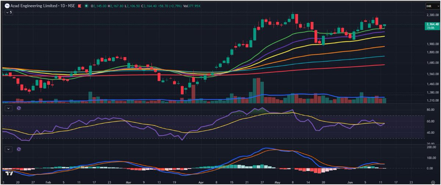
Task: Collapse the RSI pane legend chevron
Action: [9, 108]
